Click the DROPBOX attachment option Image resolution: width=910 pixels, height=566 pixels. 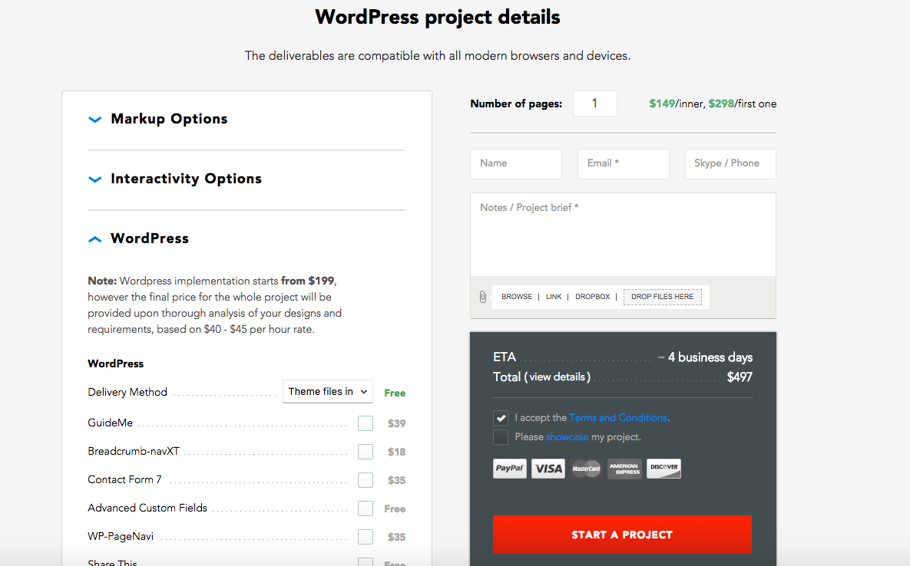coord(593,297)
